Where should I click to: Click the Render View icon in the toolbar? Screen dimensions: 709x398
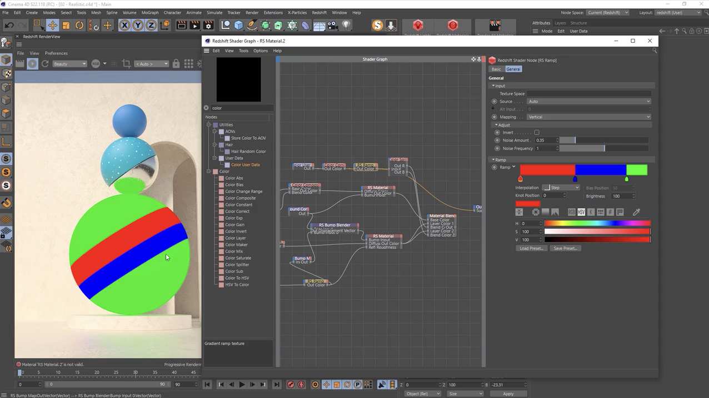point(181,25)
